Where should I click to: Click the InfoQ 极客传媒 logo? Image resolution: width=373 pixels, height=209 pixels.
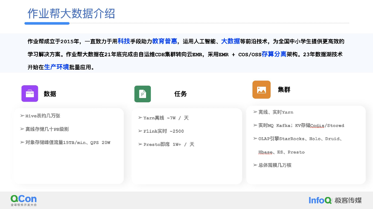pyautogui.click(x=335, y=200)
